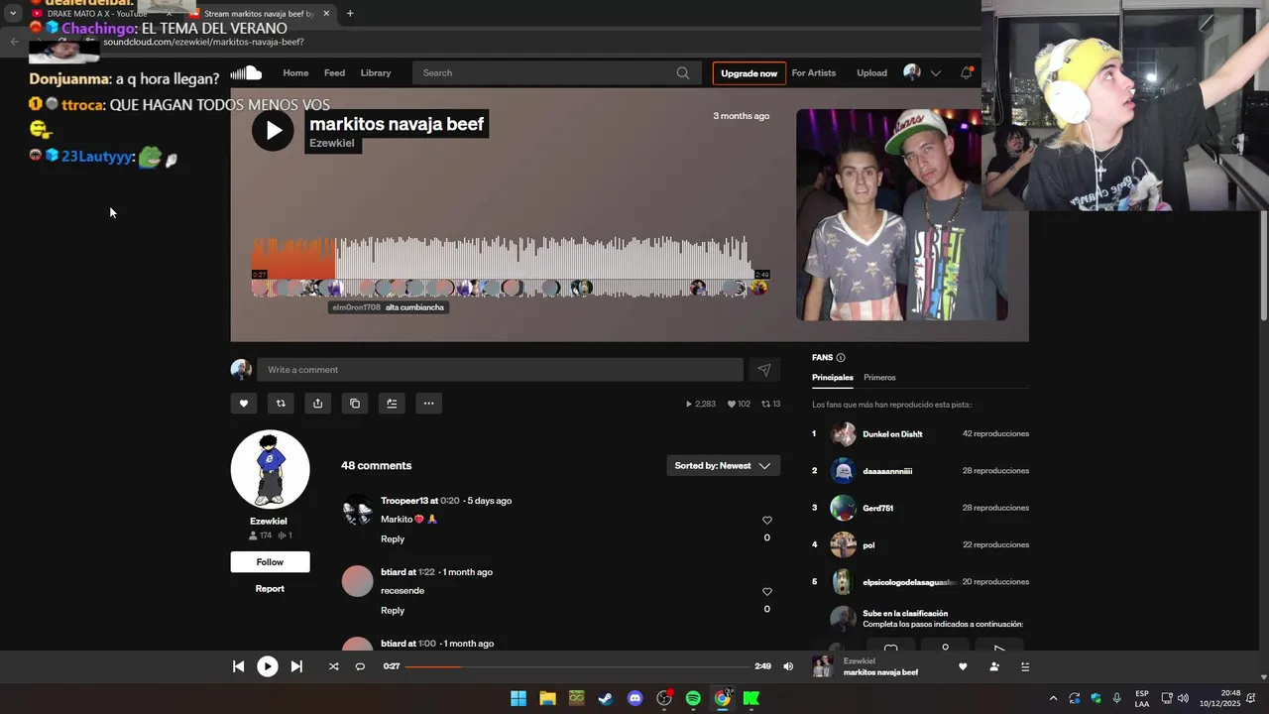Viewport: 1269px width, 714px height.
Task: Skip to next track in the player bar
Action: [x=296, y=666]
